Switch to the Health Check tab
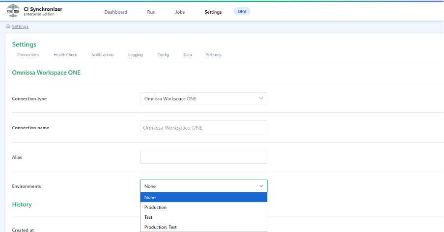 pyautogui.click(x=65, y=55)
